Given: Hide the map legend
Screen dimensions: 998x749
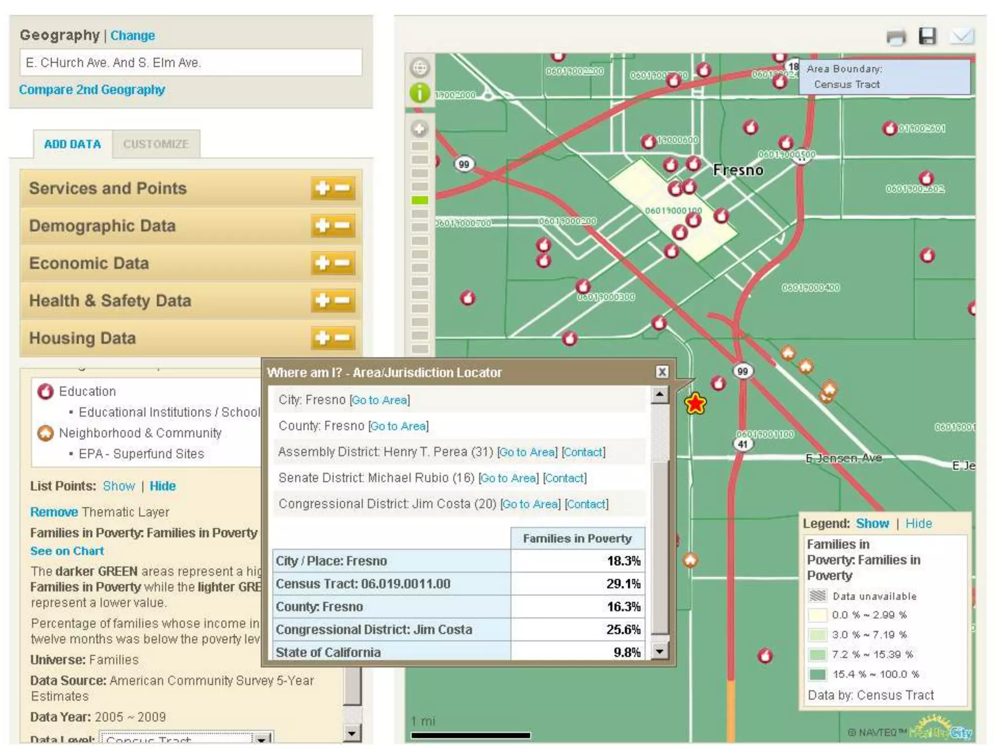Looking at the screenshot, I should click(918, 523).
